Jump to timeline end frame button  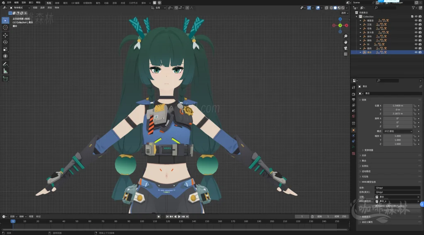(x=187, y=217)
